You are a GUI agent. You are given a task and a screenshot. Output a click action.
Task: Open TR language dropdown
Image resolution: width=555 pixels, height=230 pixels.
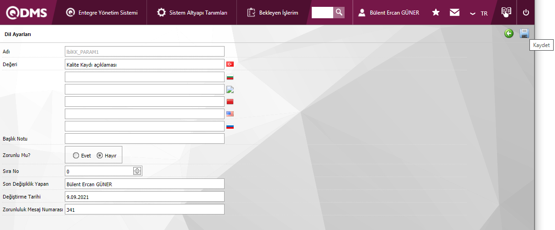point(479,13)
